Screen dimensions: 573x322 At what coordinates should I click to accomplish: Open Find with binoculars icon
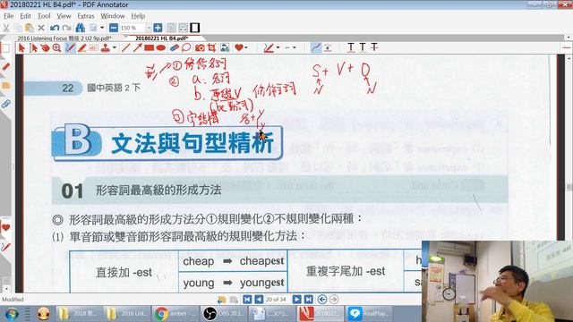[81, 28]
